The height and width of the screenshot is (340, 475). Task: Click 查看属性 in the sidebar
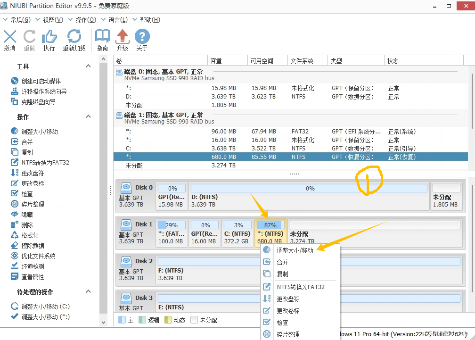(x=27, y=277)
